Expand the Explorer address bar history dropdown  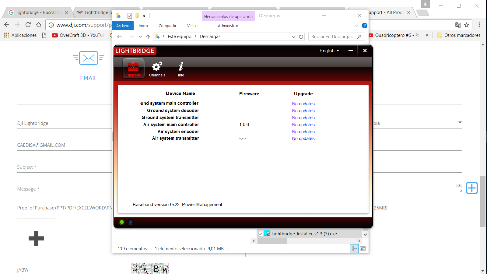pos(293,37)
